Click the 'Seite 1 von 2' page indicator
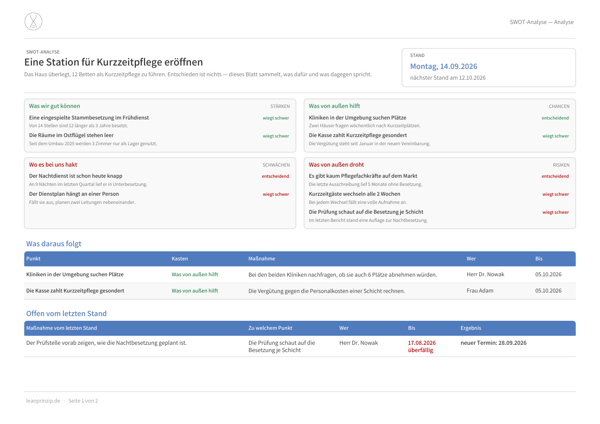 (x=83, y=401)
